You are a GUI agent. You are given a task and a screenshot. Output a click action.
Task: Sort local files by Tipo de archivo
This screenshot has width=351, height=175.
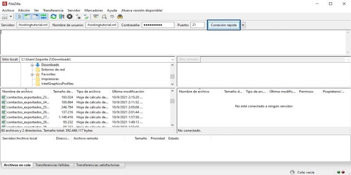point(93,91)
